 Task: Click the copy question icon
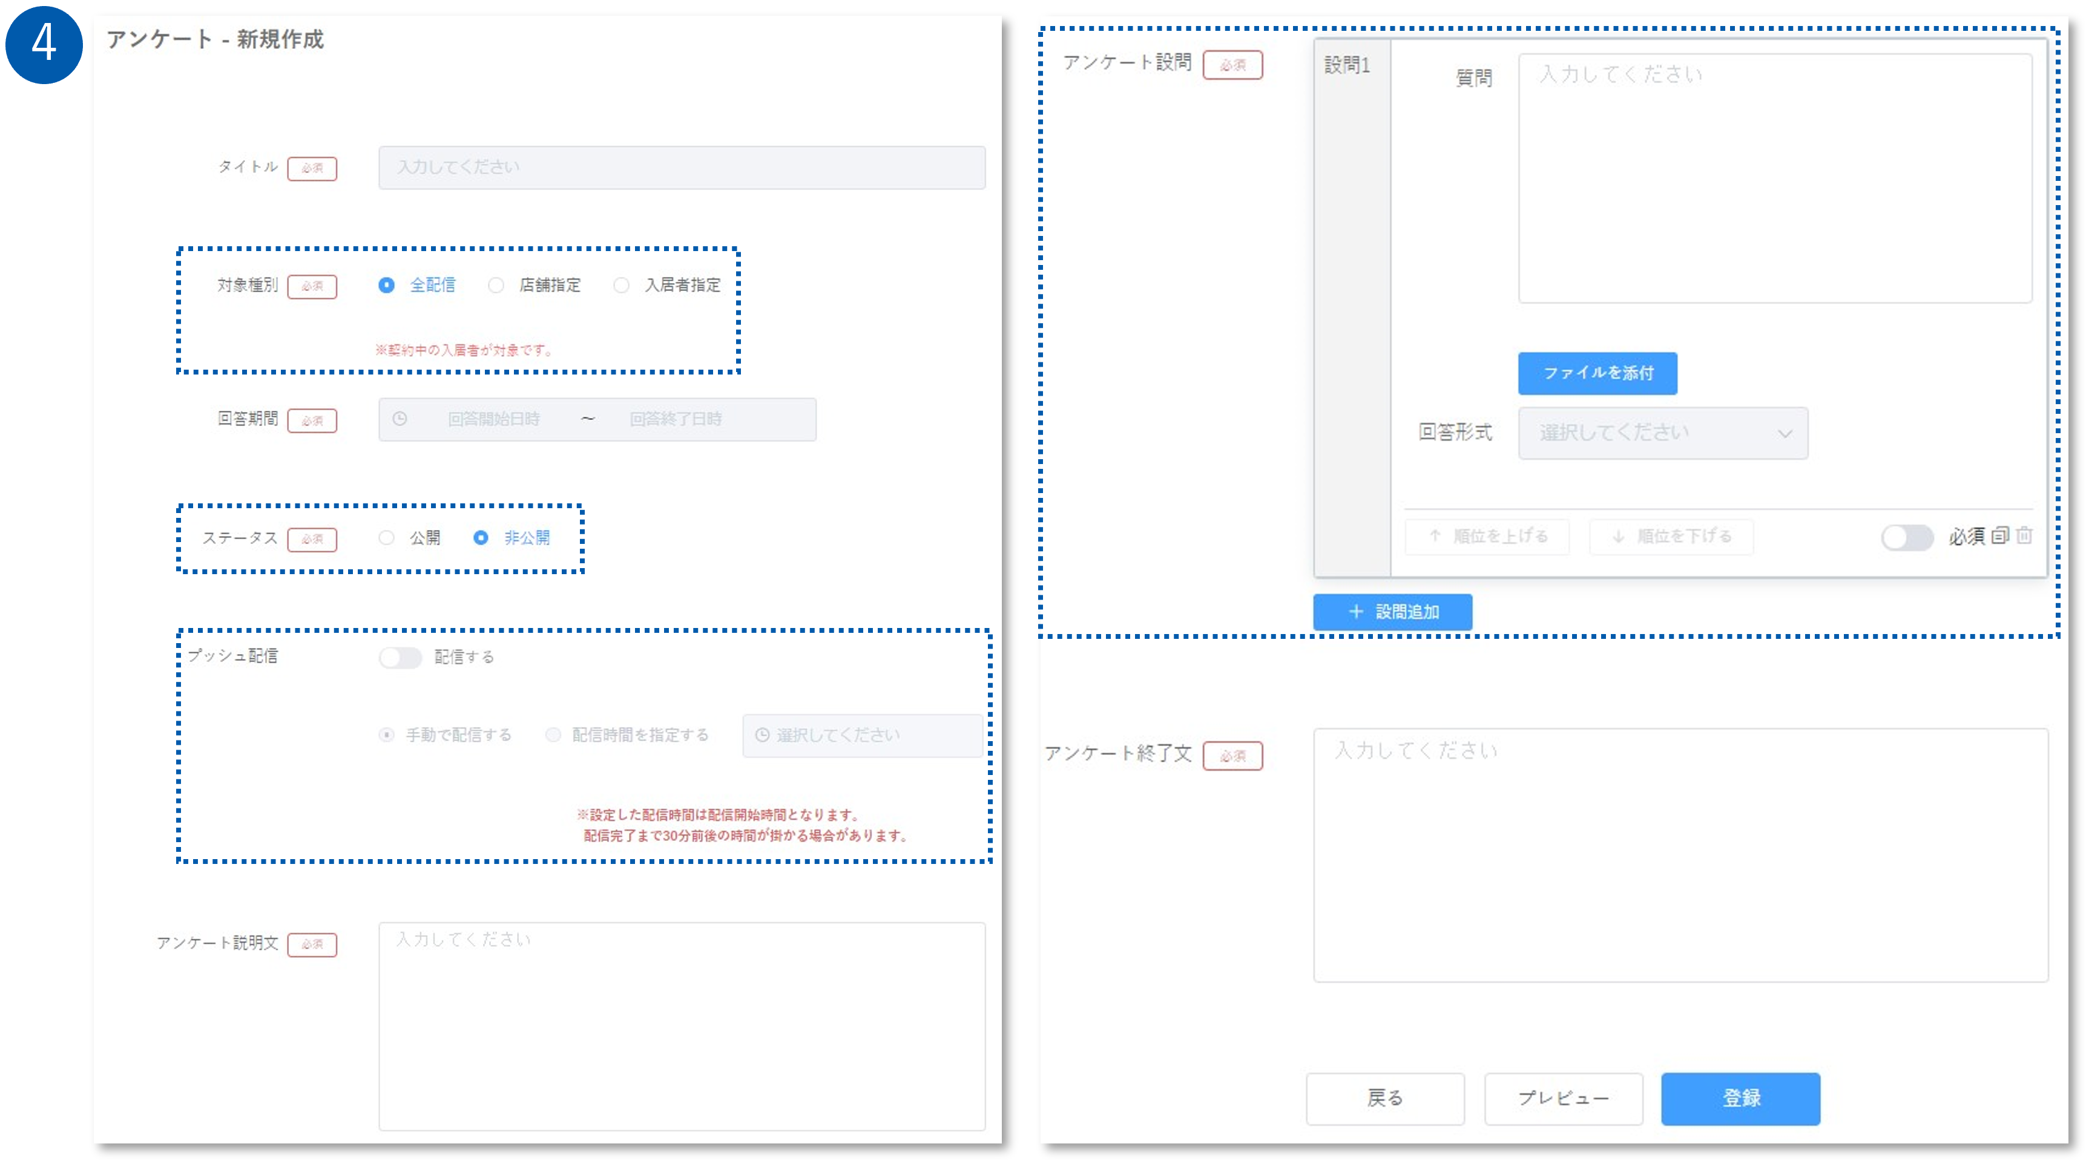coord(1999,535)
